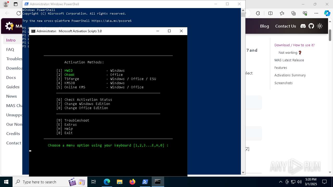Image resolution: width=333 pixels, height=187 pixels.
Task: Jump to Screenshots in page contents
Action: (283, 83)
